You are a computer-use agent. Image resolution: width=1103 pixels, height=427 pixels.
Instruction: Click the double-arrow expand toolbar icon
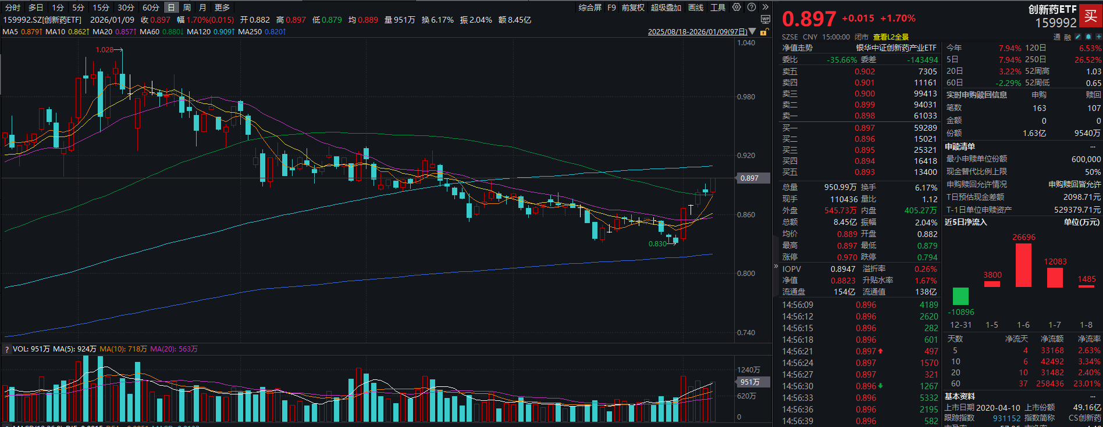point(765,8)
